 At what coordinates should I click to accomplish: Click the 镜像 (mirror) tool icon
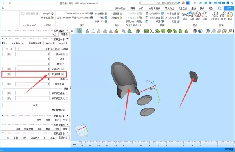pos(185,15)
